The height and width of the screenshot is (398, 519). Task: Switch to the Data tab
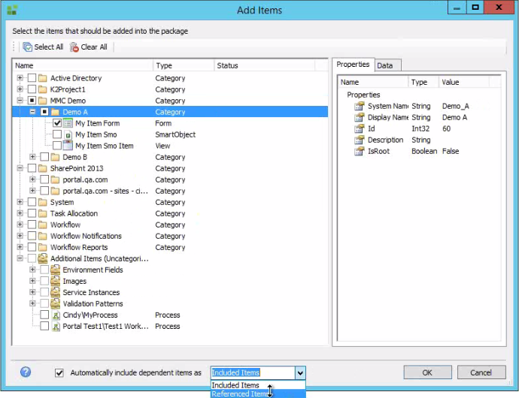click(x=385, y=65)
